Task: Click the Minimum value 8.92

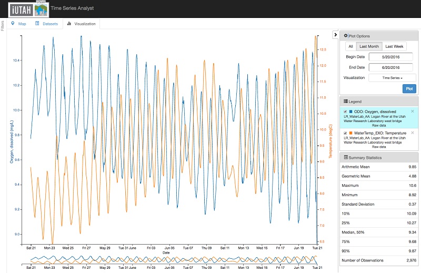Action: click(412, 195)
